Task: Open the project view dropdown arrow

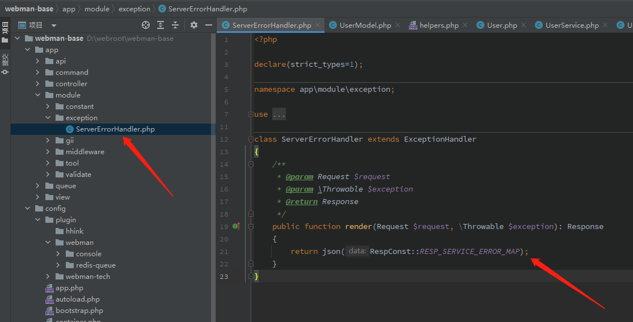Action: click(54, 26)
